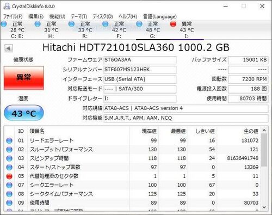This screenshot has height=215, width=272.
Task: Click the Hitachi HDT721010SLA360 model title
Action: click(136, 47)
